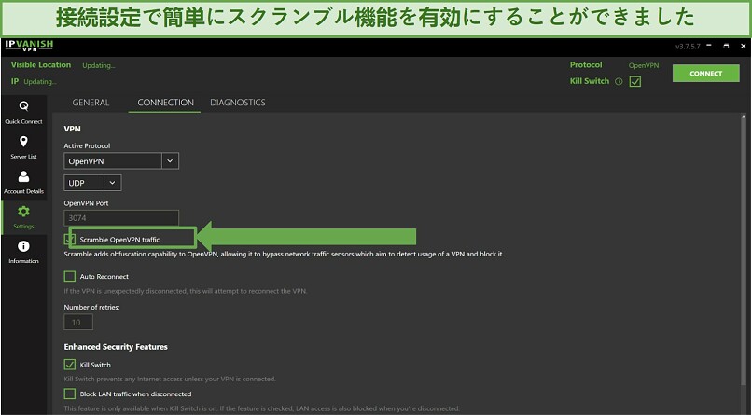Click the IPVanish VPN logo
The width and height of the screenshot is (752, 415).
[x=29, y=46]
